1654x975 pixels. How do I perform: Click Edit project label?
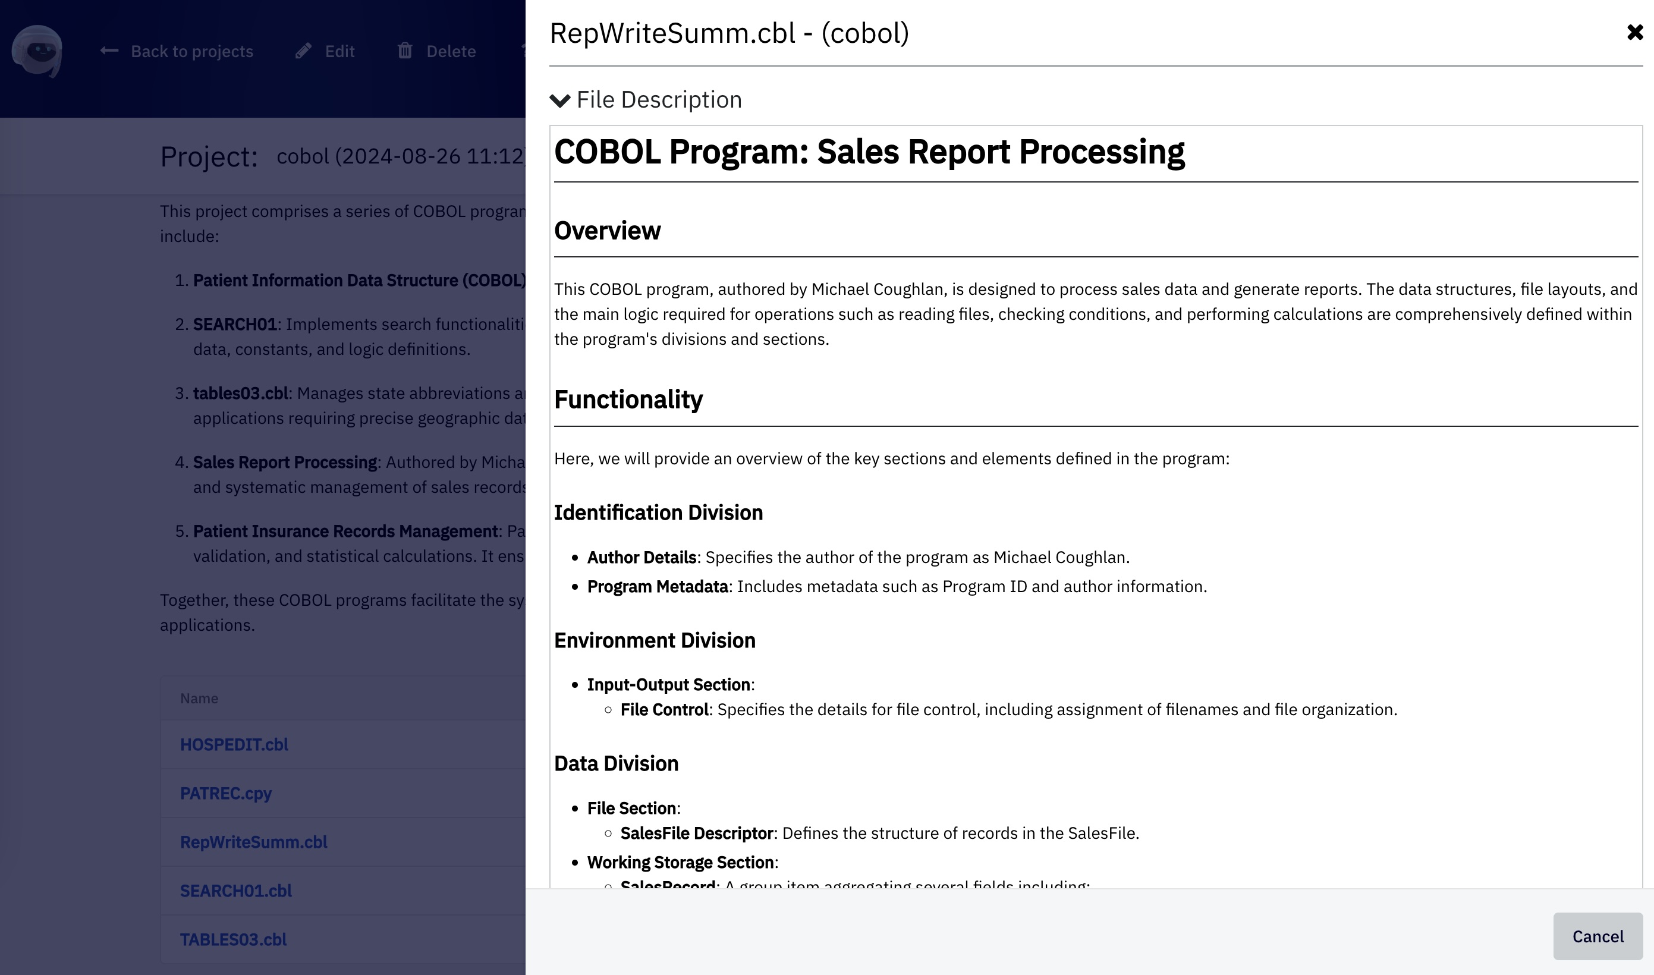[x=339, y=51]
